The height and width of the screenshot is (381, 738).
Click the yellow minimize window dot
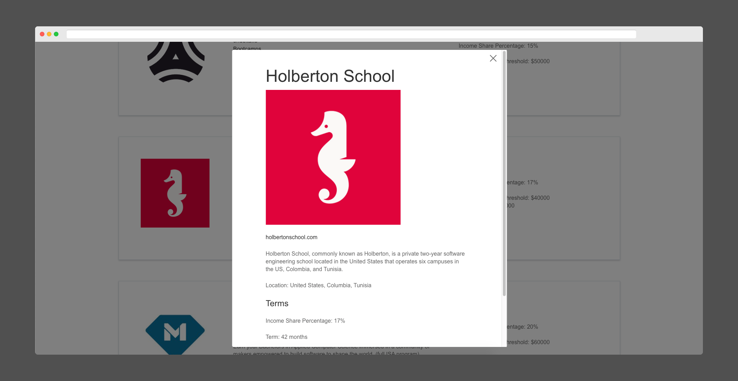[x=49, y=34]
